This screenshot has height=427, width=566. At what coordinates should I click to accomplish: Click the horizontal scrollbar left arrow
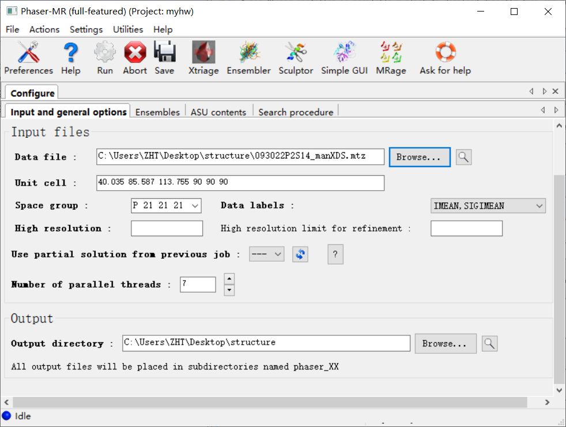6,402
